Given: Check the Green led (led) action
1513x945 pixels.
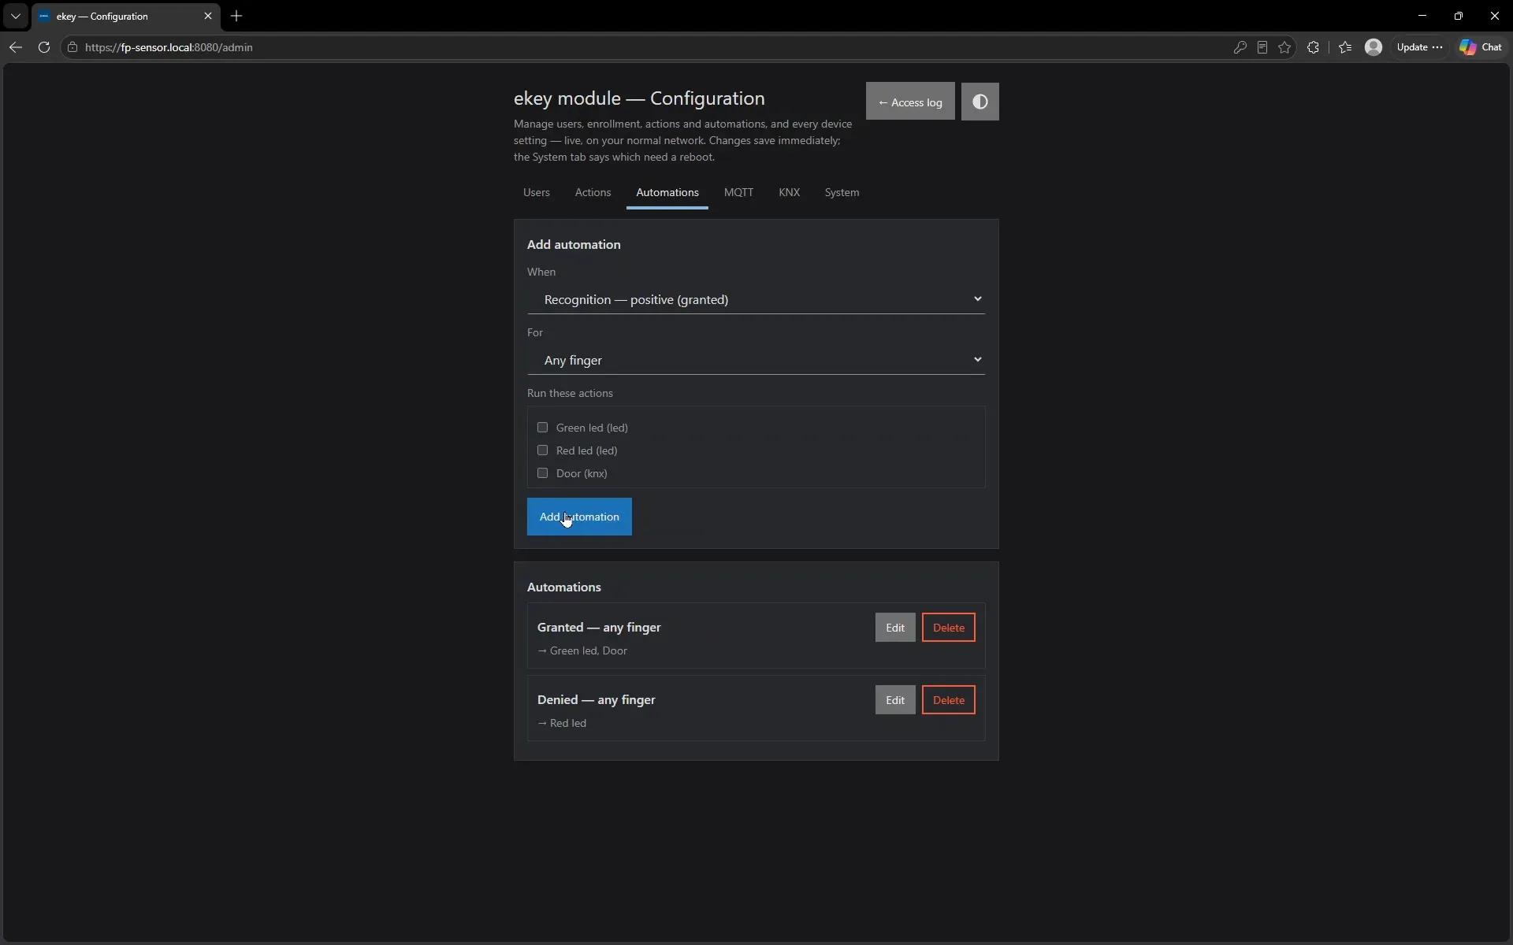Looking at the screenshot, I should pyautogui.click(x=542, y=428).
